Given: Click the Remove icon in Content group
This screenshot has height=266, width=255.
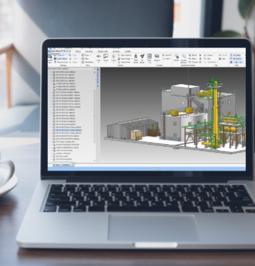Looking at the screenshot, I should tap(157, 56).
